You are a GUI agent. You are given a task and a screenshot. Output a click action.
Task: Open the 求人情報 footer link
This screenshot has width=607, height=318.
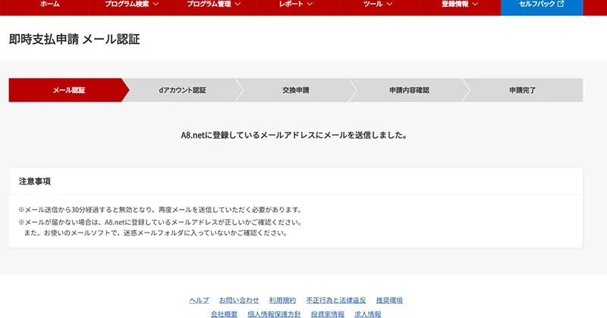(x=368, y=314)
